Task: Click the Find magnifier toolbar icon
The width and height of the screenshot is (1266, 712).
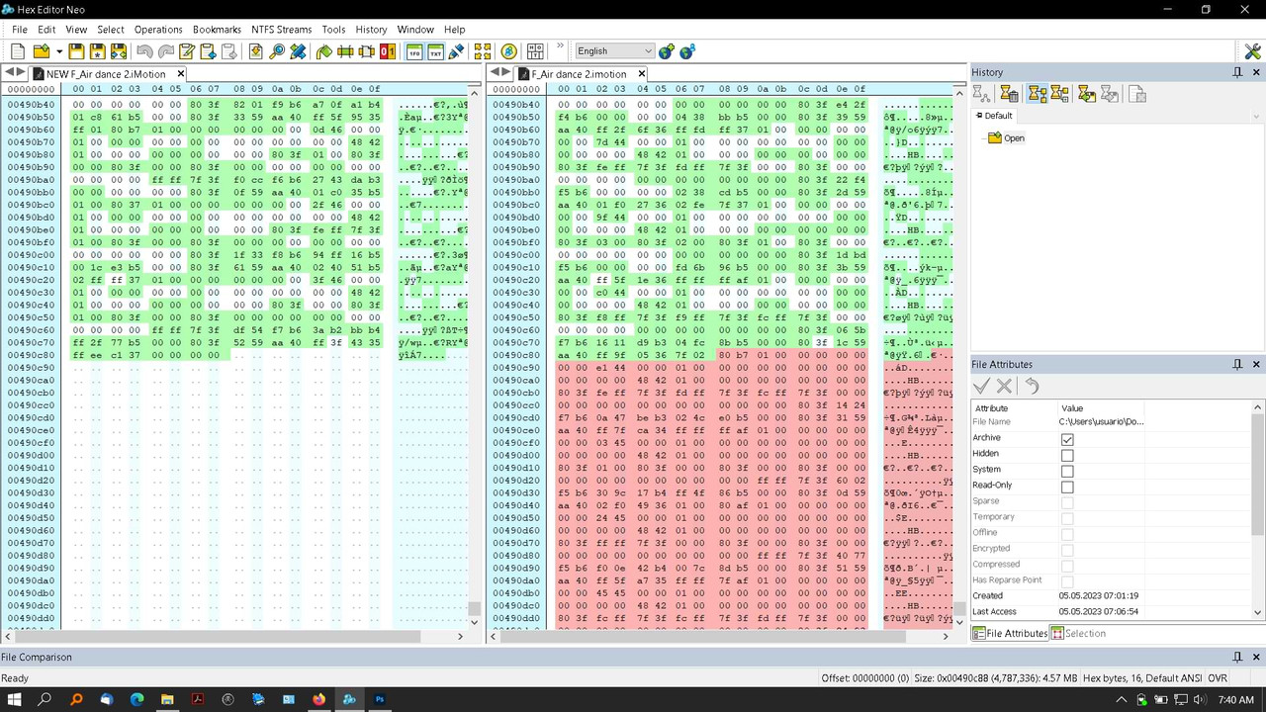Action: click(277, 51)
